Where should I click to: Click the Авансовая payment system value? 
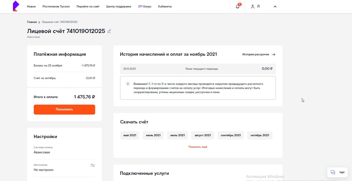[42, 152]
